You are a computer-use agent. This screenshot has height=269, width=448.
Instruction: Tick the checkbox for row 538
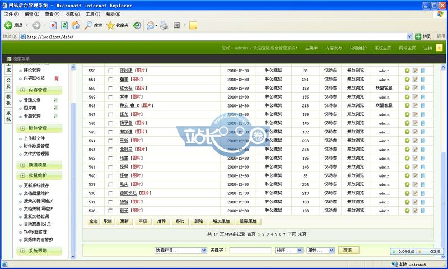point(110,193)
